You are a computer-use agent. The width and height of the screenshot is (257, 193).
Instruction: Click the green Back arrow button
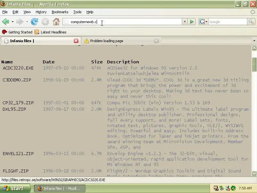pyautogui.click(x=5, y=22)
